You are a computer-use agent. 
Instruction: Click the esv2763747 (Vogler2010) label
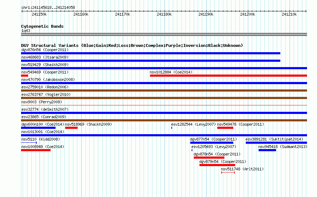click(46, 94)
